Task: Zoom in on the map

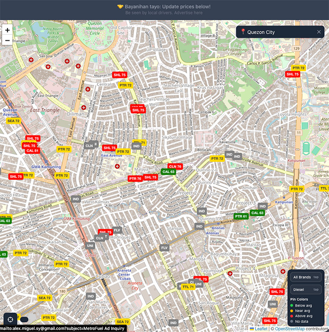Action: tap(7, 30)
